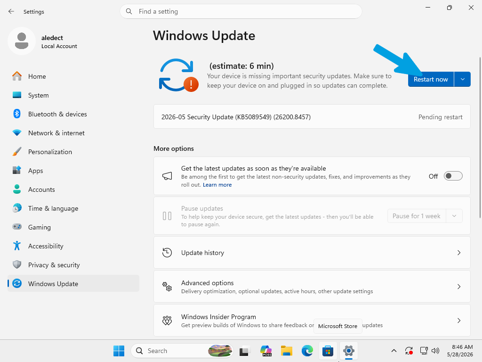Screen dimensions: 482x362
Task: Focus the Find a setting search box
Action: pos(241,11)
